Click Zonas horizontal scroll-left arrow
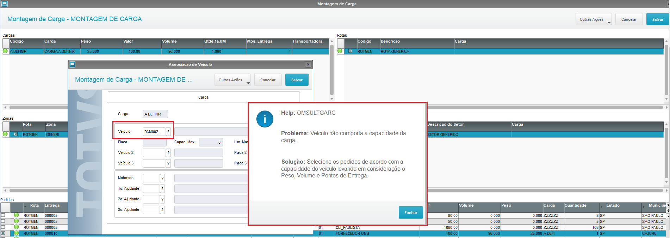The image size is (670, 238). pos(5,190)
